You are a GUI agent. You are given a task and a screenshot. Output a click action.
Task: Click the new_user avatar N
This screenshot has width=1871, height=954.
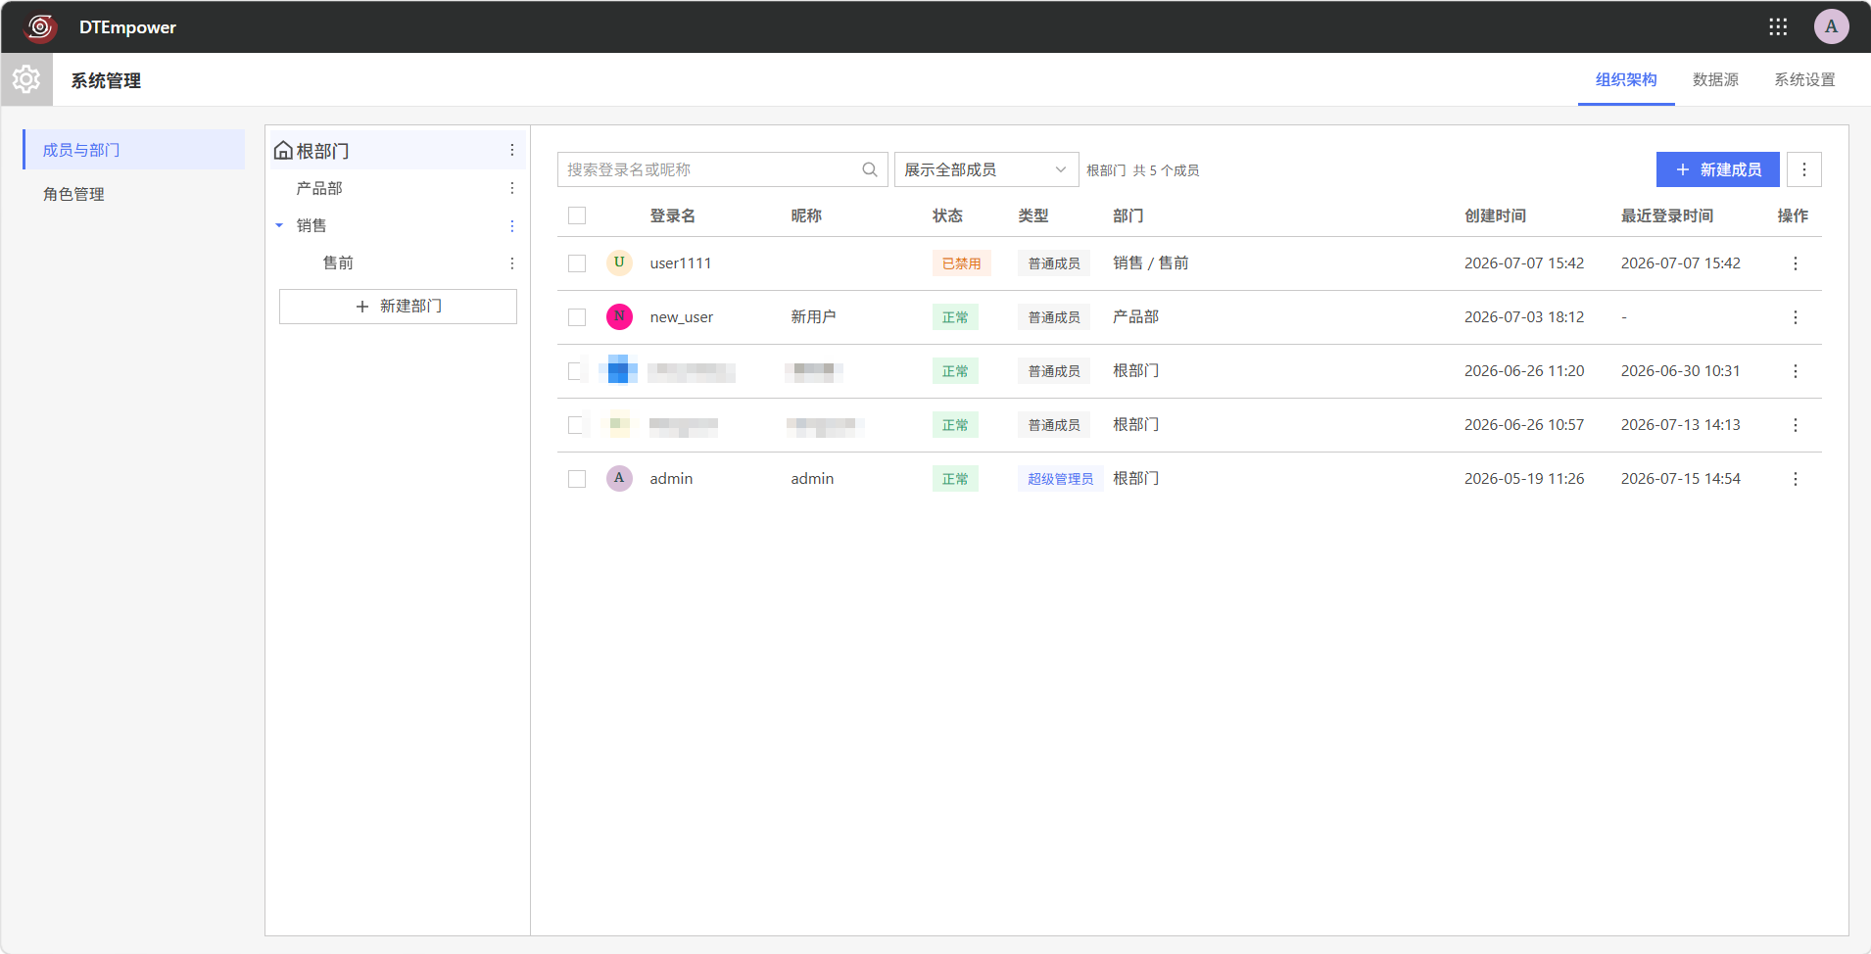pos(619,316)
